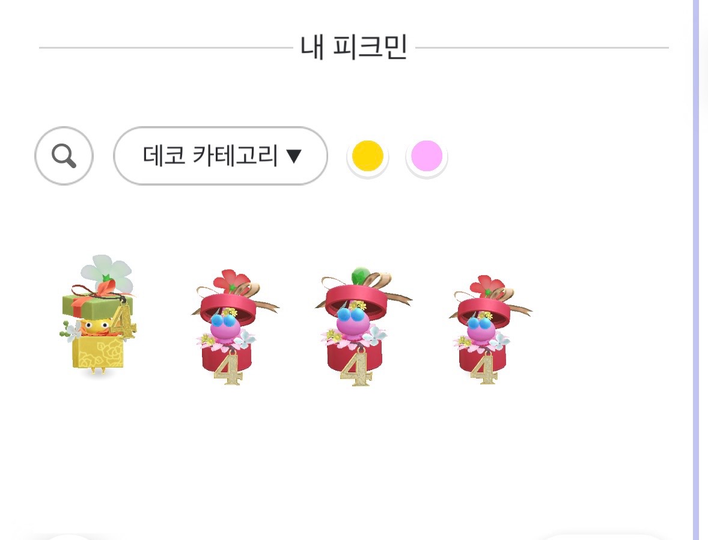Screen dimensions: 708x540
Task: Open the 데코 카테고리 dropdown
Action: pos(221,156)
